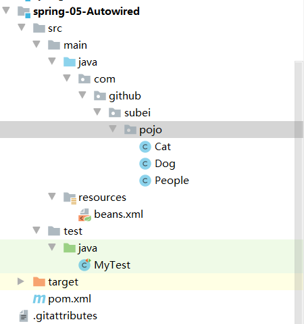Click the Dog class icon
Image resolution: width=304 pixels, height=324 pixels.
(x=145, y=164)
